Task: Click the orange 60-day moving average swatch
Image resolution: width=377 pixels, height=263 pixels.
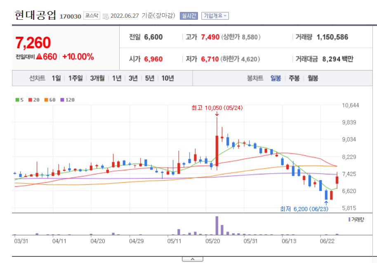Action: point(46,100)
